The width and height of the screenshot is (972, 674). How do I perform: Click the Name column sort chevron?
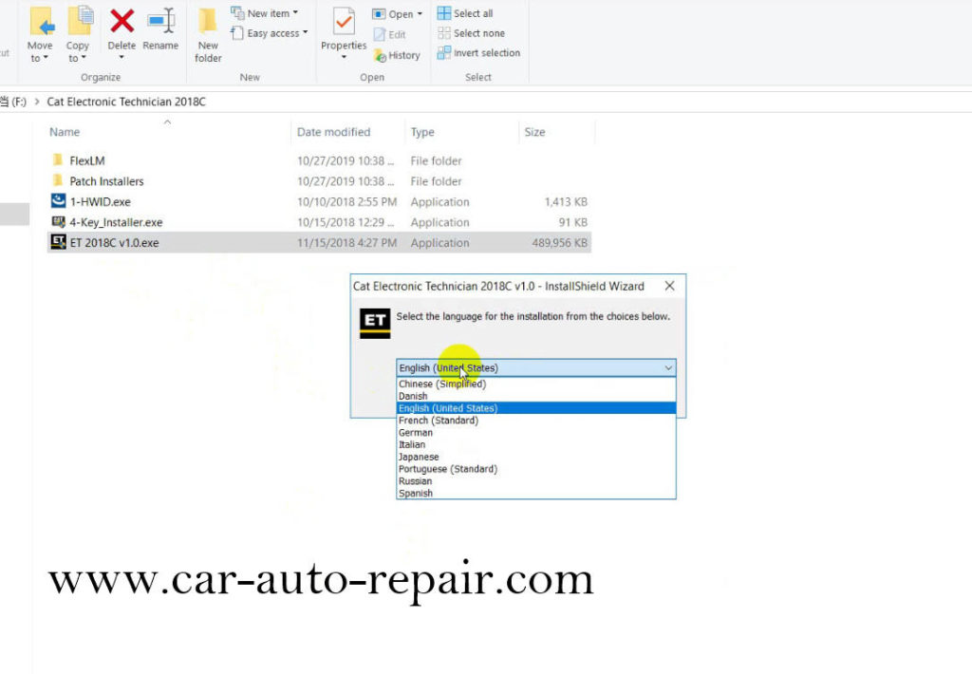pyautogui.click(x=167, y=122)
